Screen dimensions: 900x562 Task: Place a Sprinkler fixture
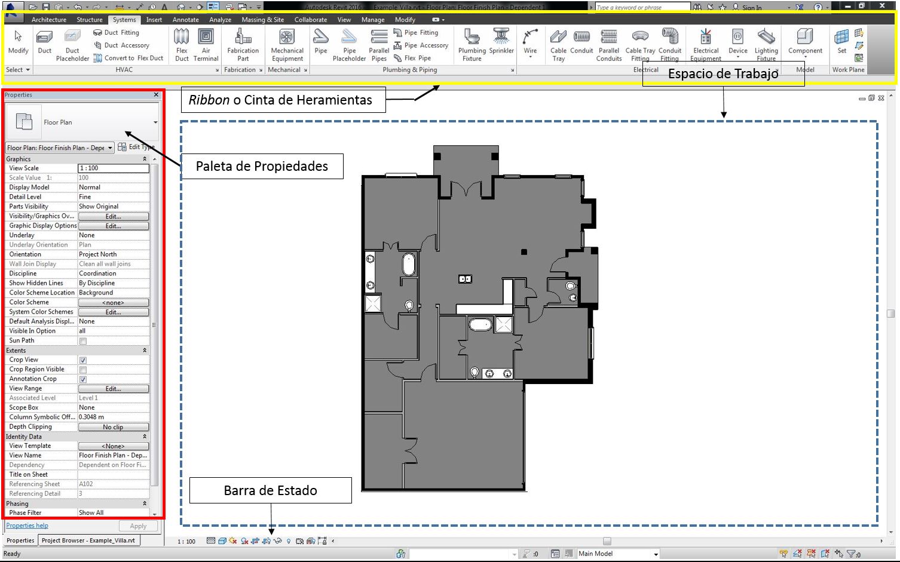501,42
